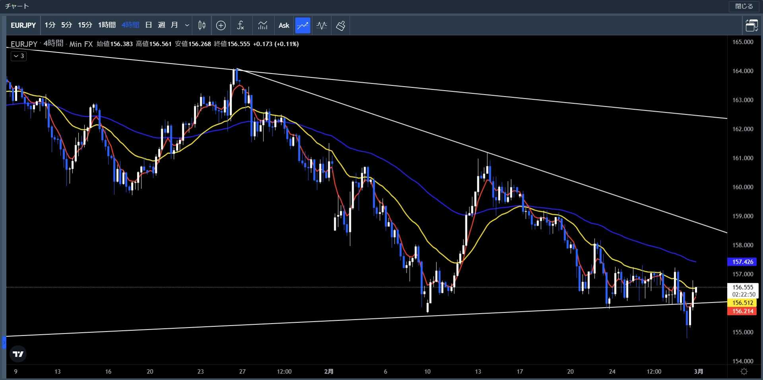Click the +0.173 (+0.11%) change value
Viewport: 763px width, 380px height.
(276, 44)
